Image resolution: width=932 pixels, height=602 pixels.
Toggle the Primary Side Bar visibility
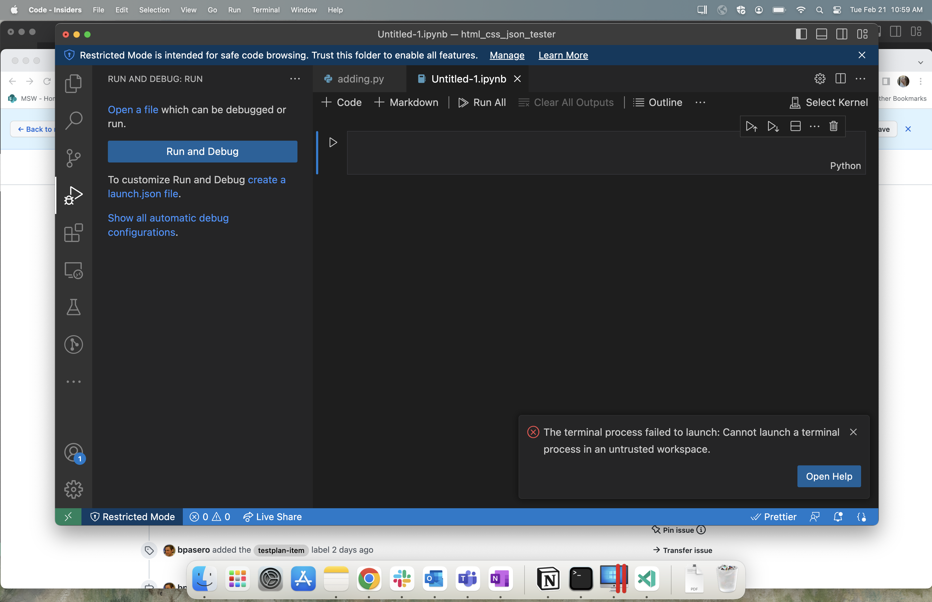point(801,34)
